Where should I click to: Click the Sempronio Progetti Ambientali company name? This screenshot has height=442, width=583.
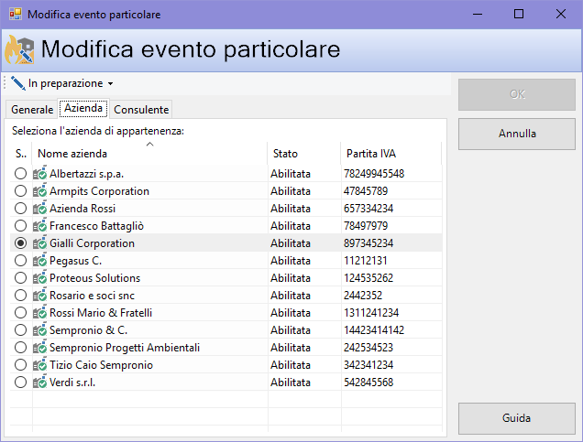tap(125, 348)
